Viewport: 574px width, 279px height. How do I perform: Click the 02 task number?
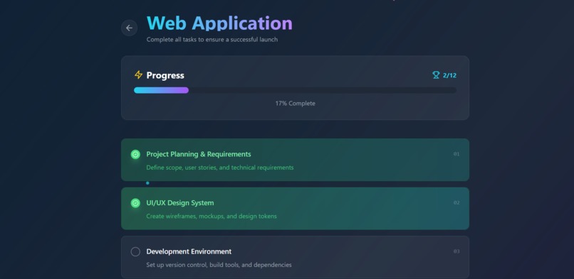(x=456, y=203)
